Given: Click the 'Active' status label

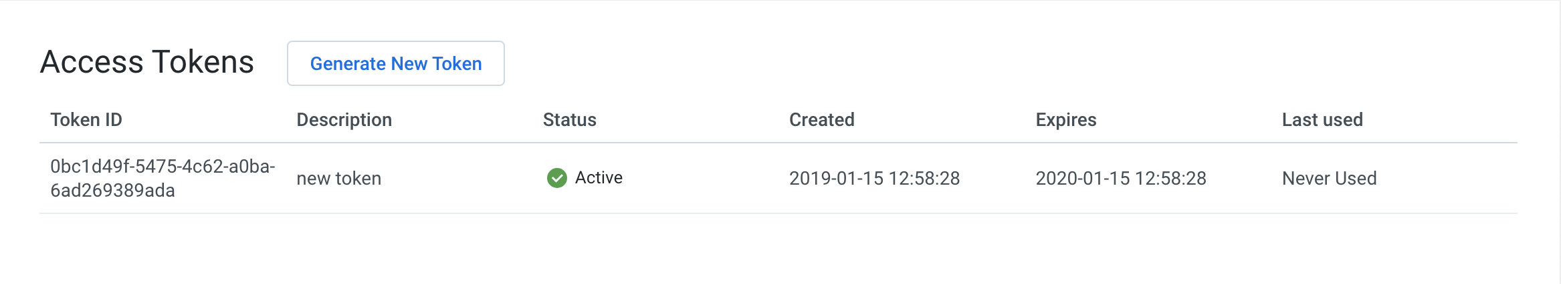Looking at the screenshot, I should (x=599, y=178).
